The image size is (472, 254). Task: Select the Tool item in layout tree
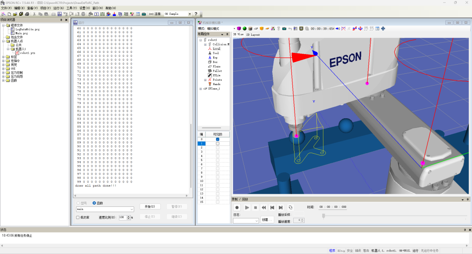(x=216, y=53)
